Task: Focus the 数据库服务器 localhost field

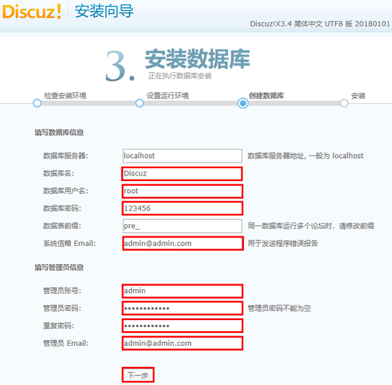Action: click(x=182, y=156)
